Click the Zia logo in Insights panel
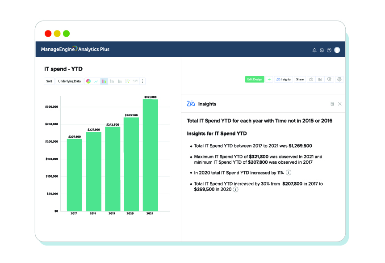385x263 pixels. point(191,103)
